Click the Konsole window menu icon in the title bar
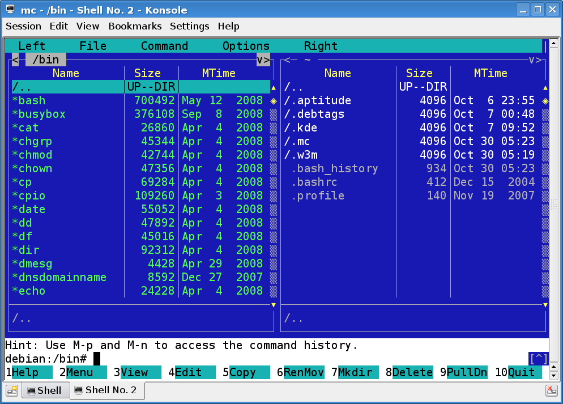Image resolution: width=563 pixels, height=404 pixels. click(10, 10)
